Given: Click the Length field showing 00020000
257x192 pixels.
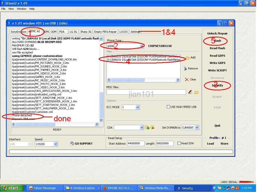Looking at the screenshot, I should [x=165, y=144].
